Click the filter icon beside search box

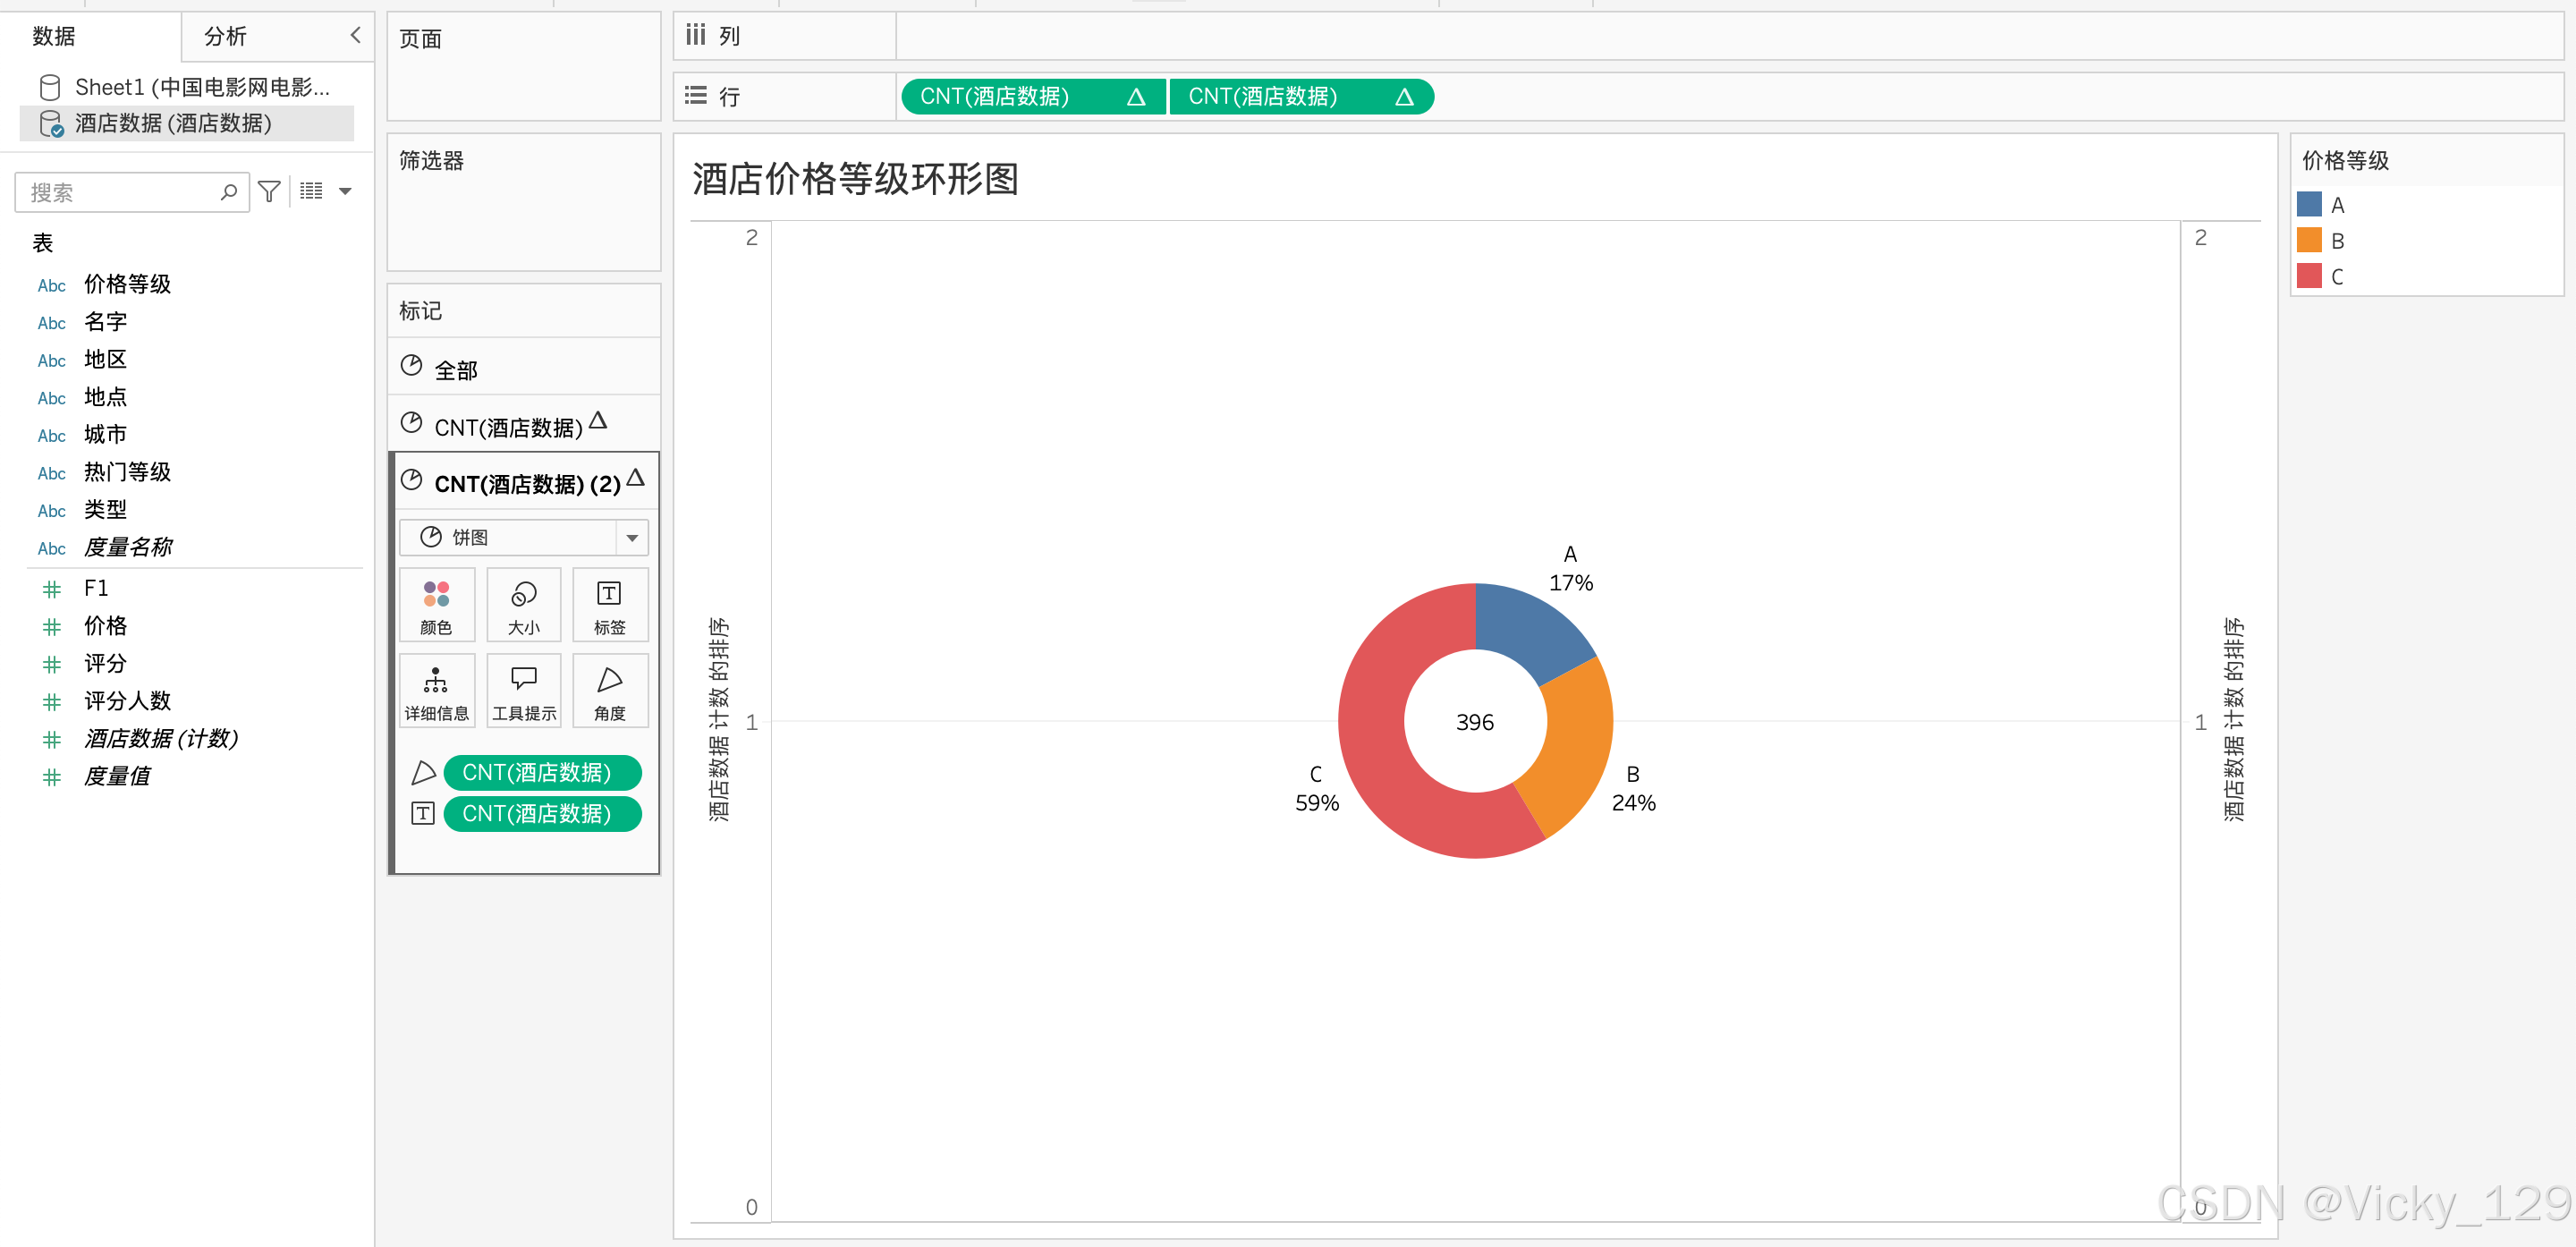click(269, 191)
